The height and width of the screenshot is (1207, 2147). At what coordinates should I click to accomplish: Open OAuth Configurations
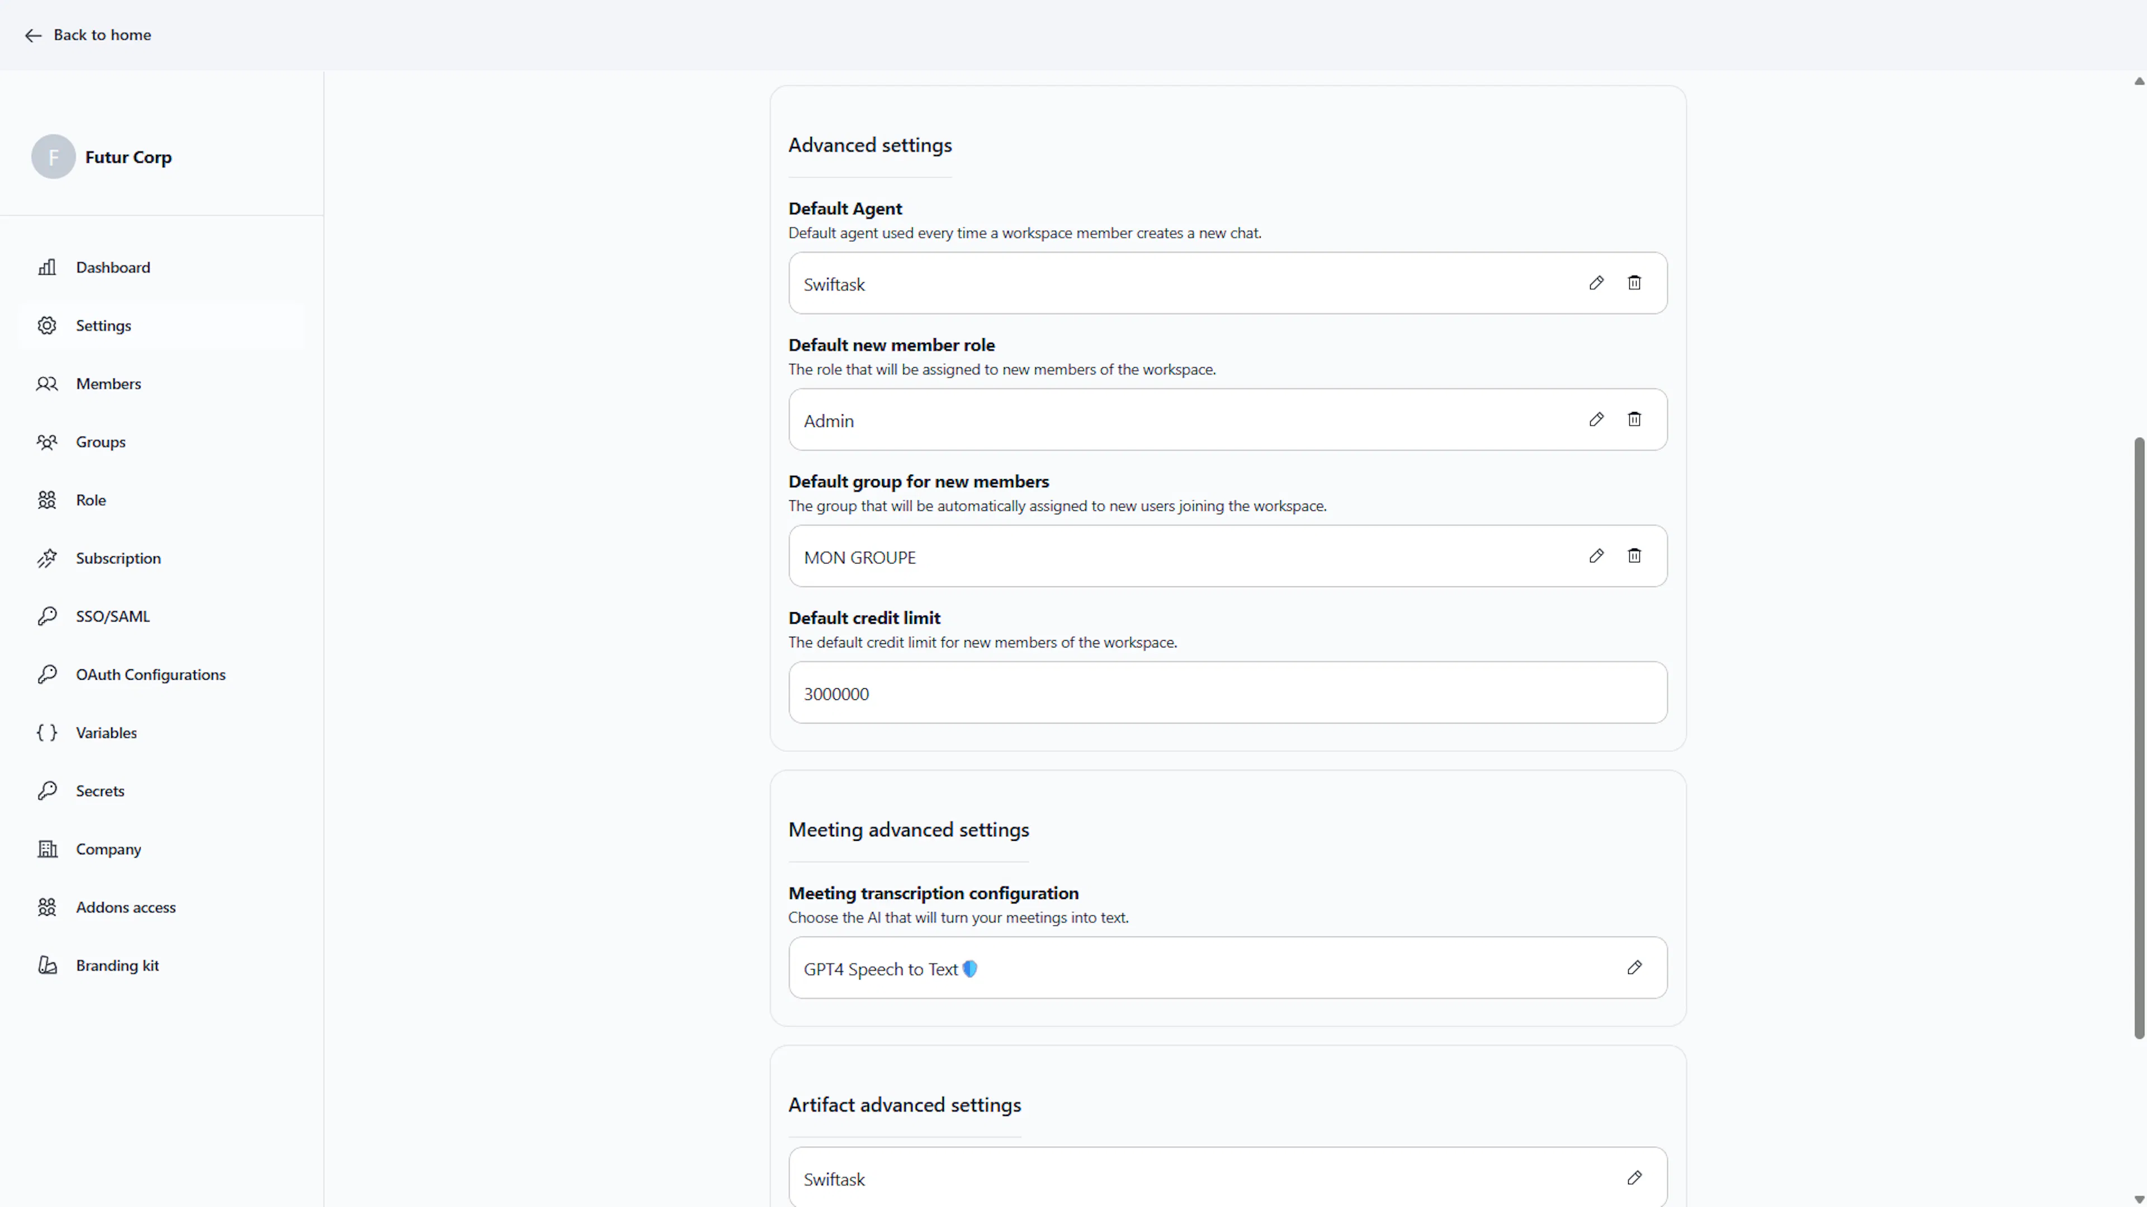pyautogui.click(x=150, y=675)
